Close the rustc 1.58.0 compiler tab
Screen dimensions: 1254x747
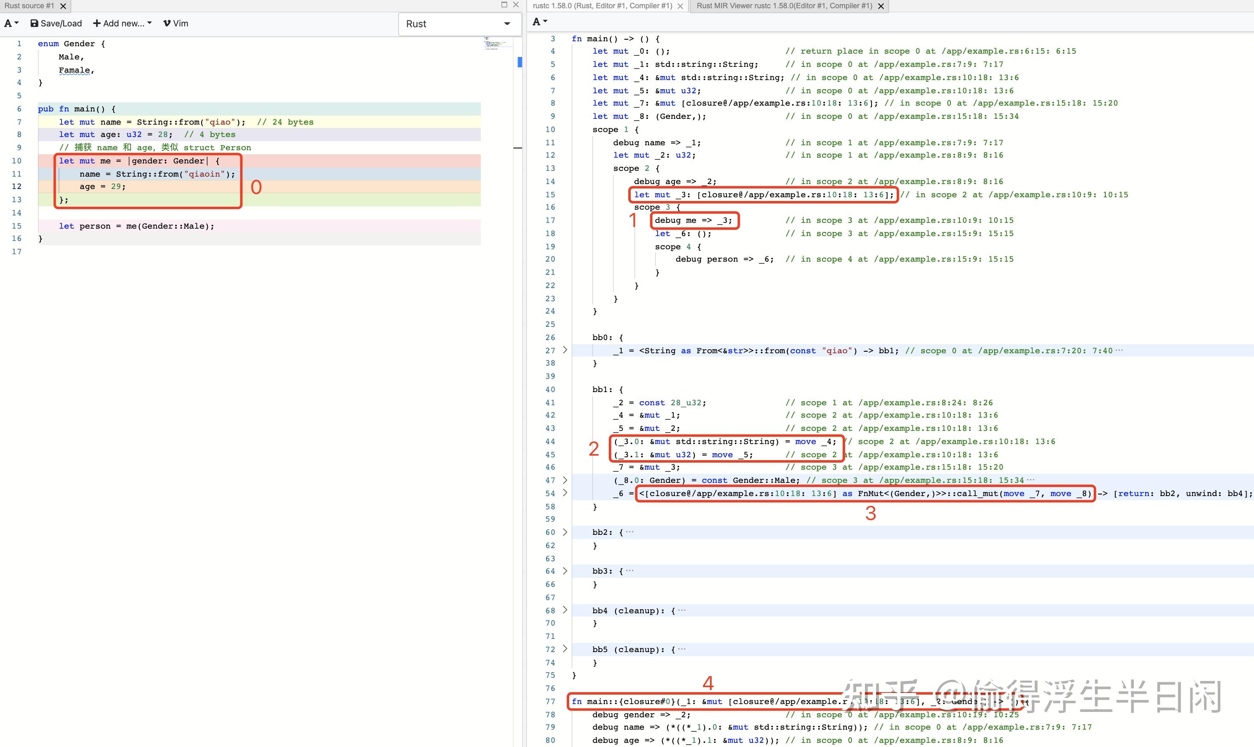680,6
